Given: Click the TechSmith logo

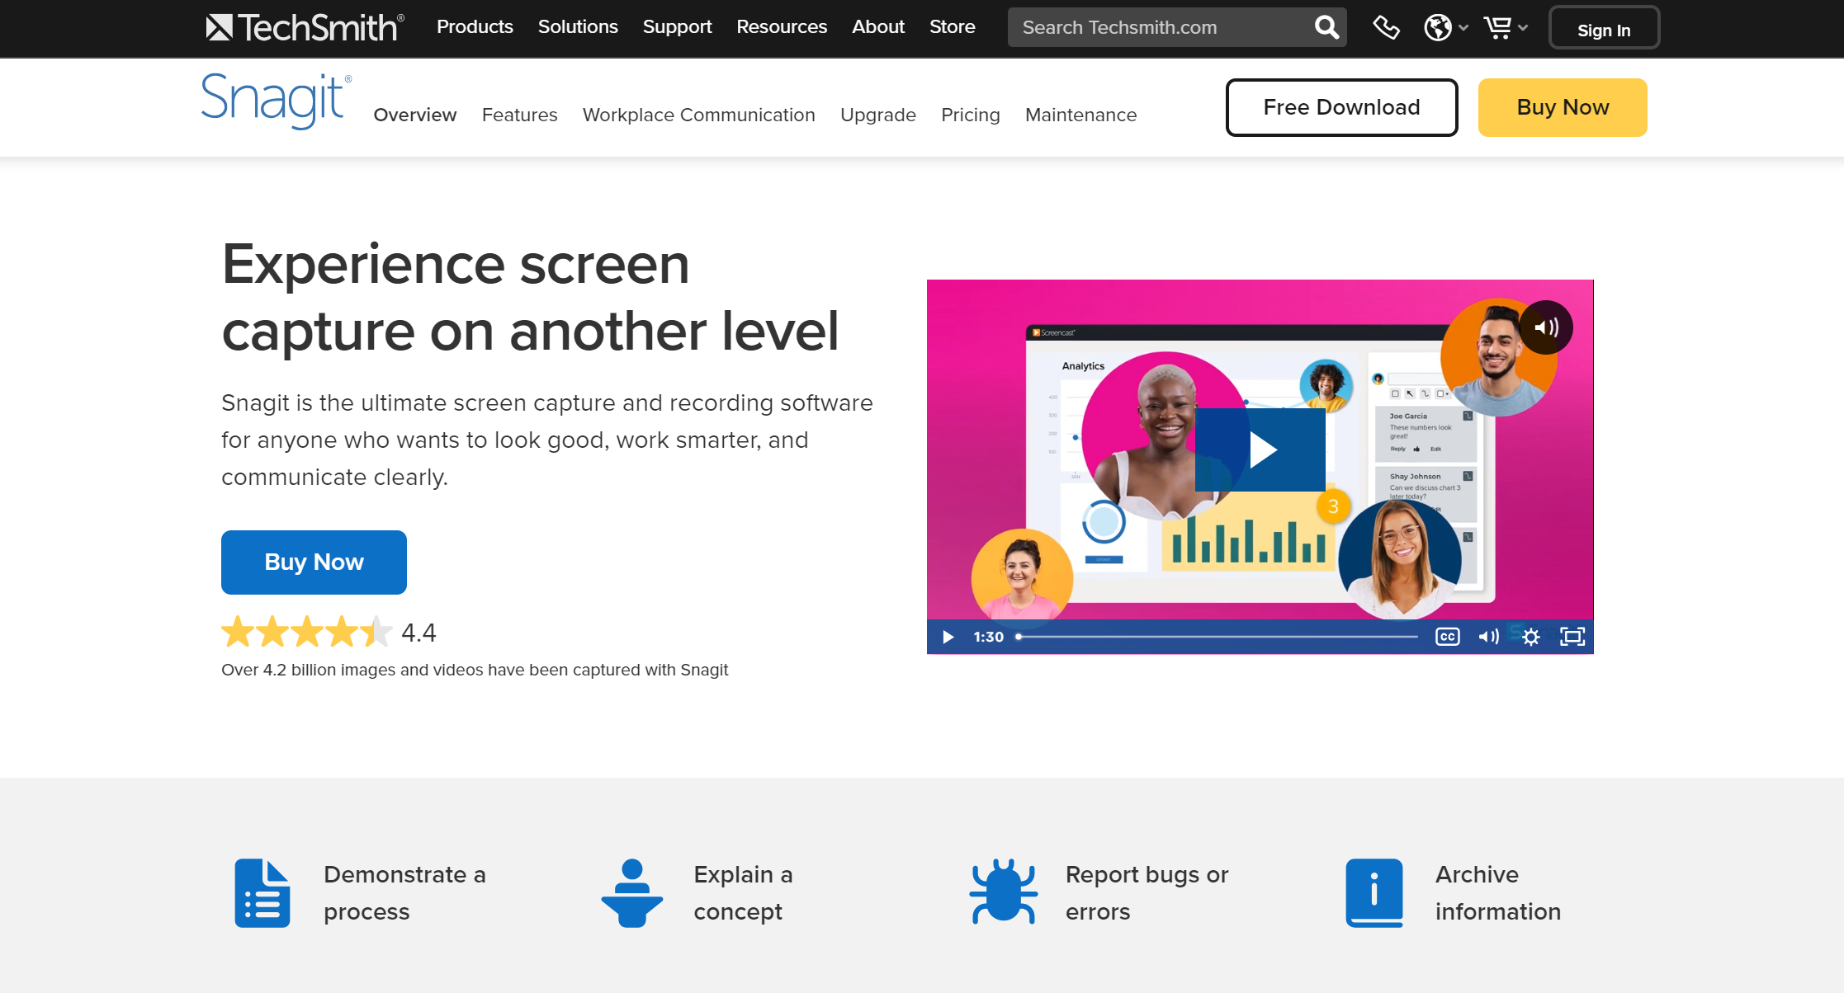Looking at the screenshot, I should click(305, 27).
